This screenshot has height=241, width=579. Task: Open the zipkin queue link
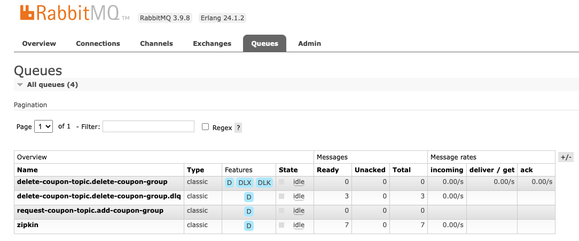(x=28, y=225)
